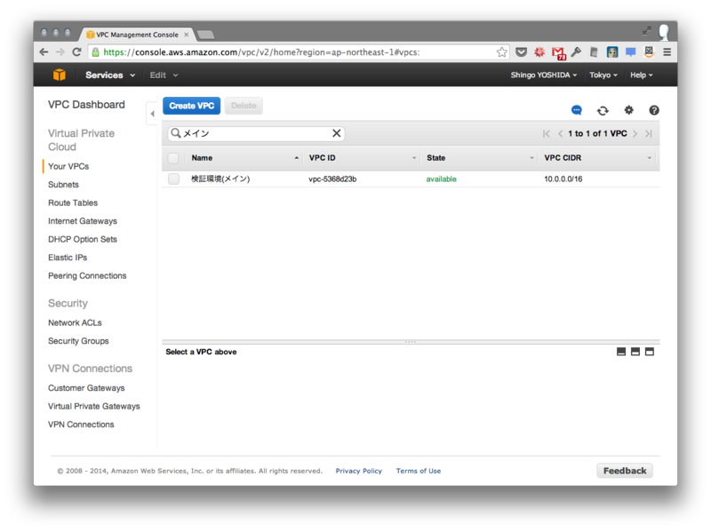
Task: Click the browser forward arrow
Action: (x=60, y=52)
